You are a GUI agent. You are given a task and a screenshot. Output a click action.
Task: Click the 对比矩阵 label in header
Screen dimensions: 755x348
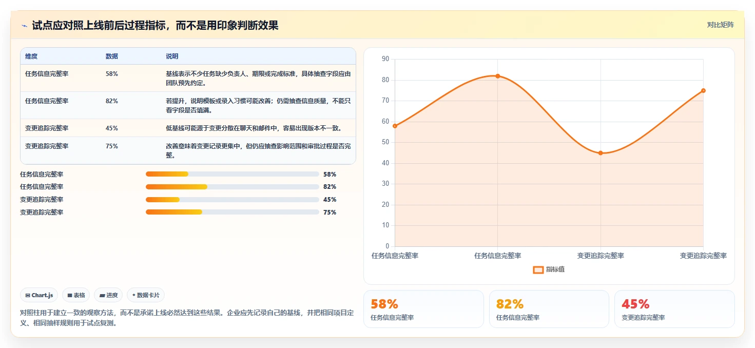[721, 25]
